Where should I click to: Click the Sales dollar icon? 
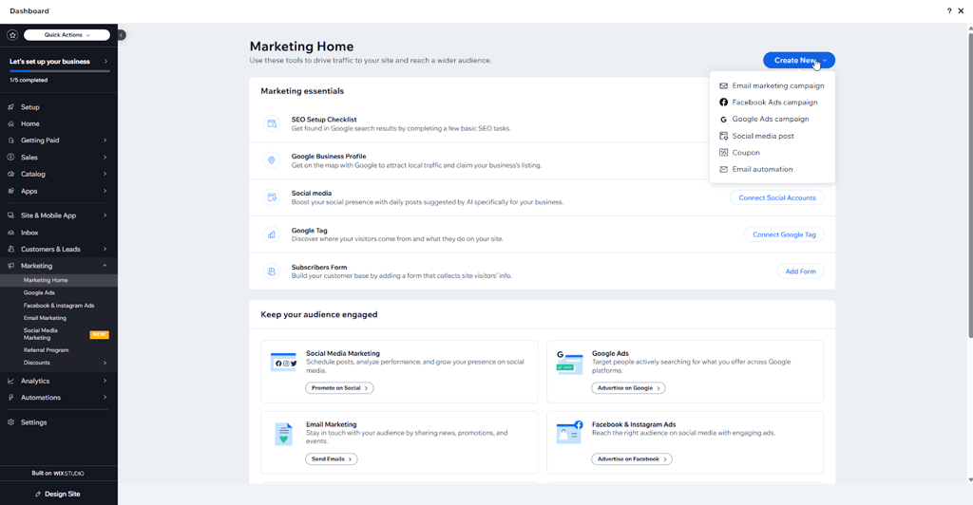pyautogui.click(x=10, y=158)
